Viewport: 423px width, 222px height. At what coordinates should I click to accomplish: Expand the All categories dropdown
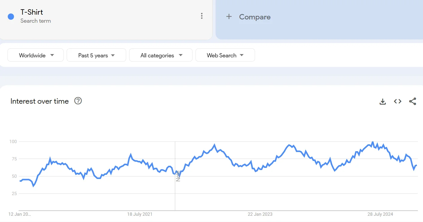pos(161,55)
